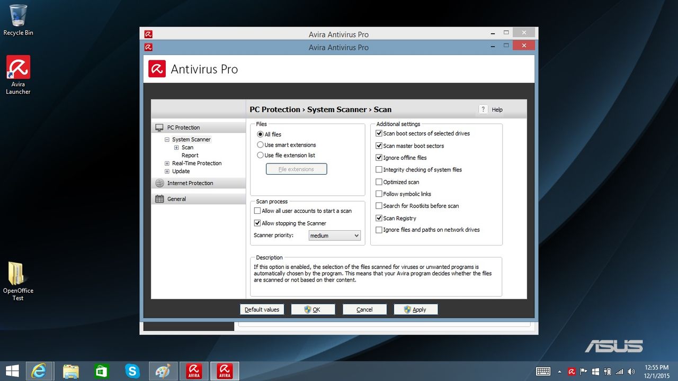
Task: Open the Internet Protection section
Action: pos(199,183)
